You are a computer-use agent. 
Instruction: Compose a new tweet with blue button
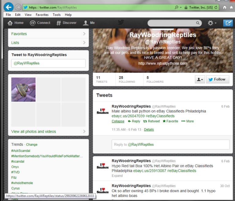pos(228,23)
